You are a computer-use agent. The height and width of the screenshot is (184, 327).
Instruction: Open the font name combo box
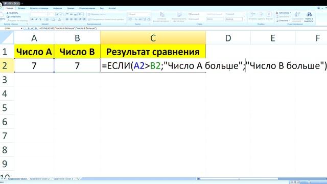tap(38, 14)
